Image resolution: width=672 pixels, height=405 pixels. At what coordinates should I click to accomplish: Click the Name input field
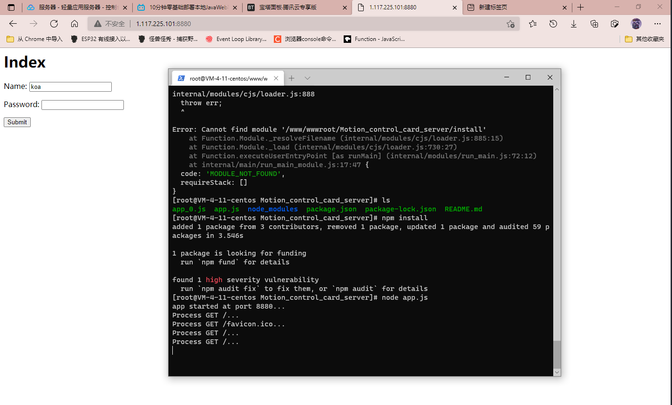70,87
